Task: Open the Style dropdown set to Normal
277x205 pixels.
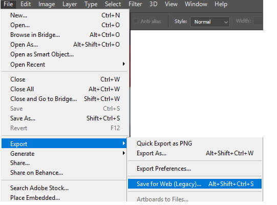Action: point(210,22)
